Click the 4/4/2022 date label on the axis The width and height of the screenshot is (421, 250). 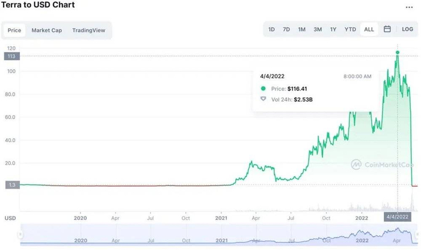[x=397, y=217]
